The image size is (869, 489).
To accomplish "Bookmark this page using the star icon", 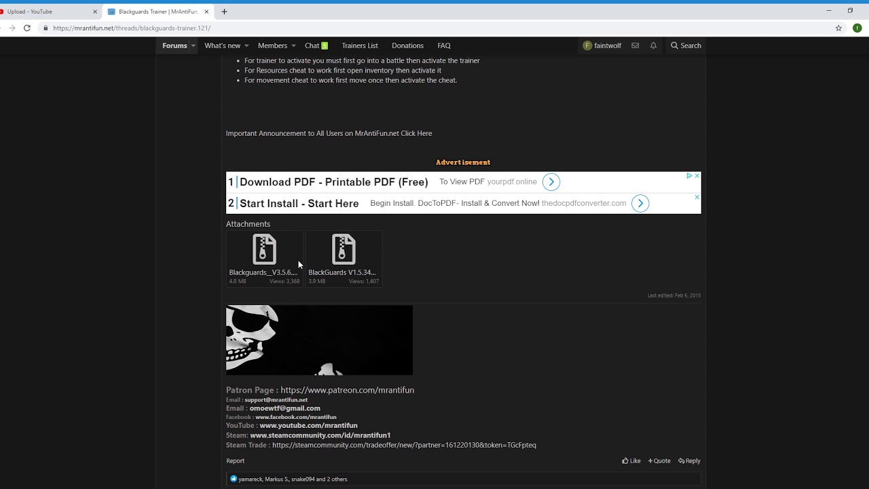I will coord(838,28).
